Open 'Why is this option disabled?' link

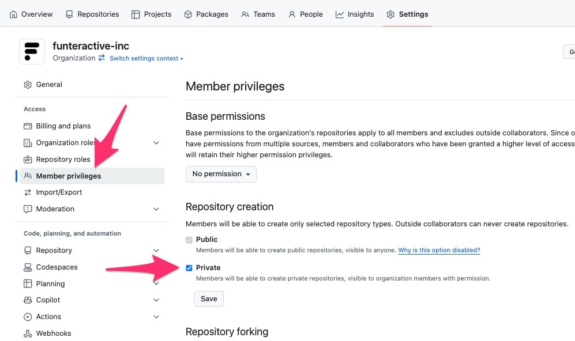[439, 250]
